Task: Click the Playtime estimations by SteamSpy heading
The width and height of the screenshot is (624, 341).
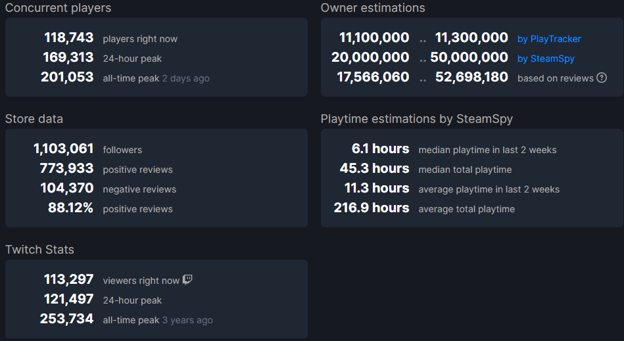Action: (417, 119)
